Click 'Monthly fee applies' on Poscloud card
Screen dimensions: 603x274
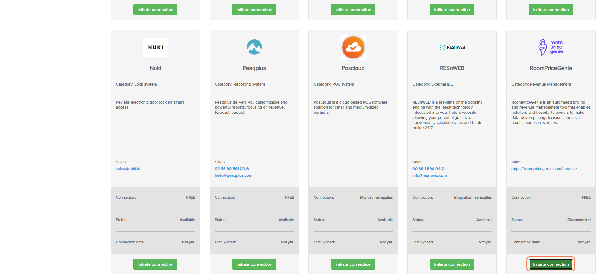pos(376,197)
